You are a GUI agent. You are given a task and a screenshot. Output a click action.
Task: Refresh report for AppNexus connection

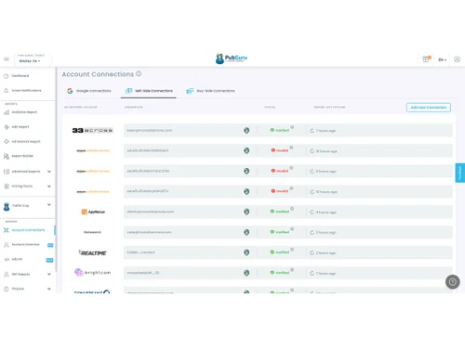tap(312, 213)
